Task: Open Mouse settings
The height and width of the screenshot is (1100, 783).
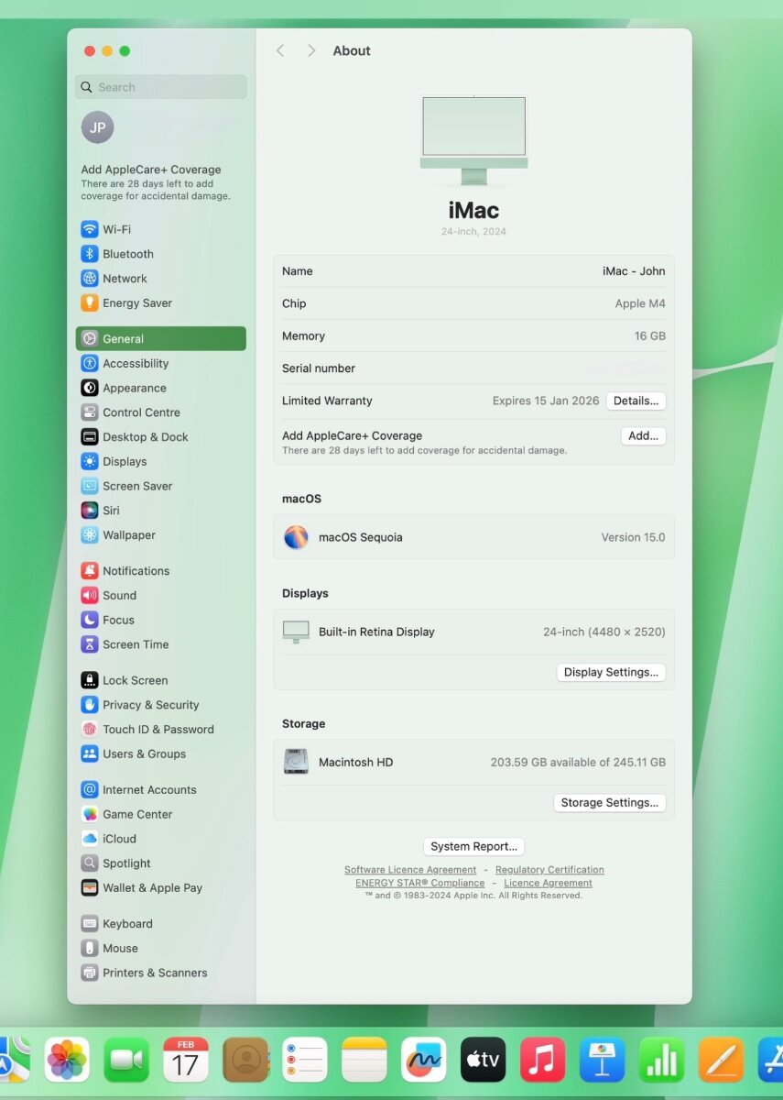Action: [160, 948]
